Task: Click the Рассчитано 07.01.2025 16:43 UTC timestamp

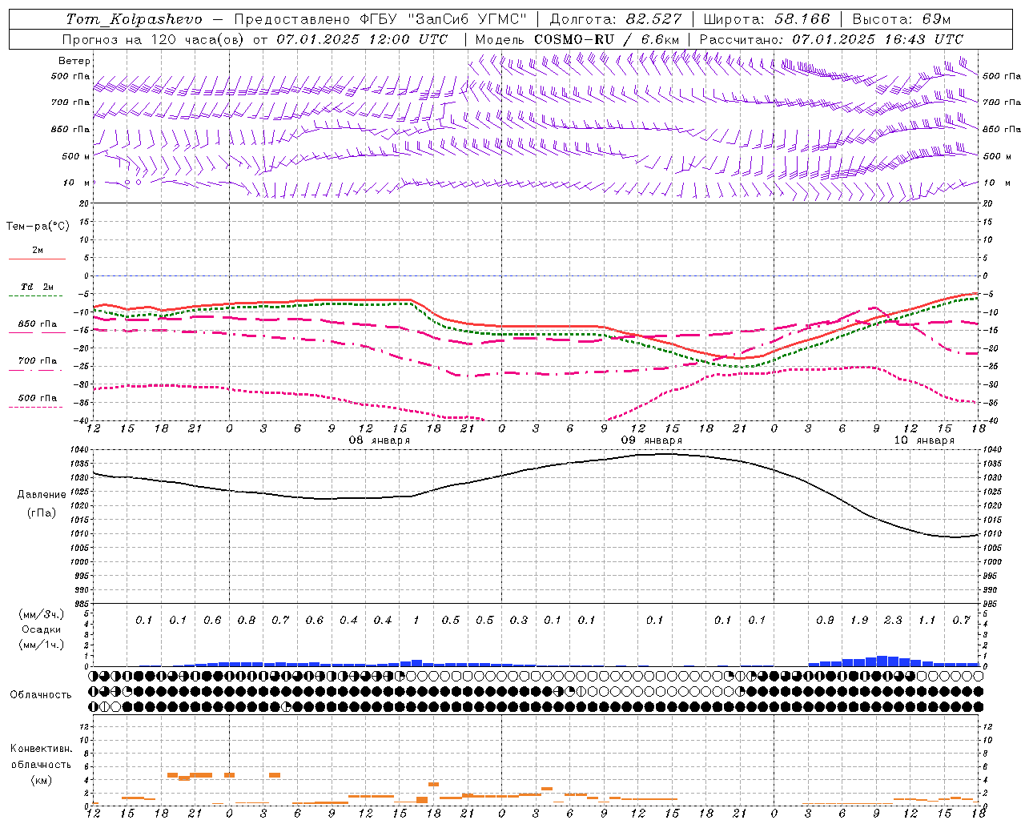Action: [831, 39]
